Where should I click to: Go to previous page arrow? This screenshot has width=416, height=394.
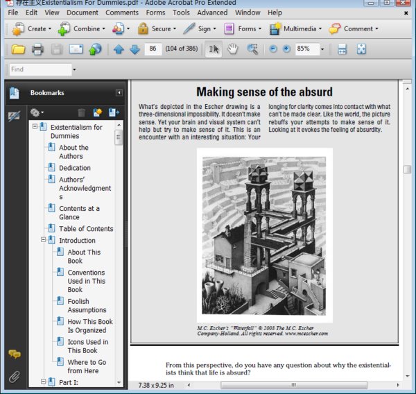[x=119, y=49]
